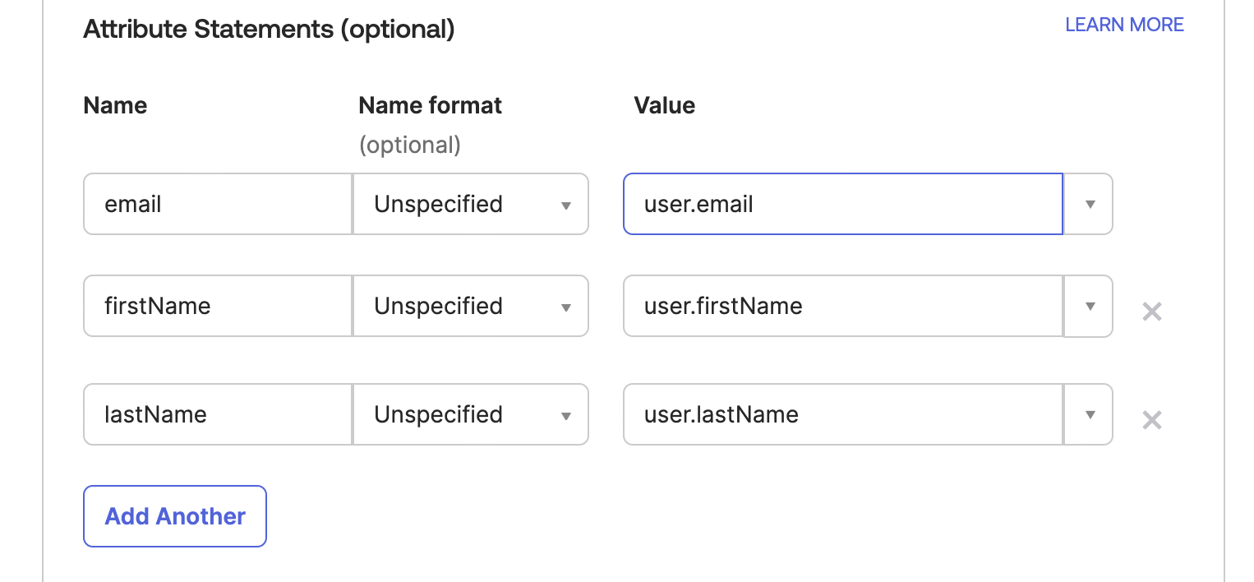Open the user.email value dropdown arrow
The height and width of the screenshot is (582, 1254).
point(1088,204)
